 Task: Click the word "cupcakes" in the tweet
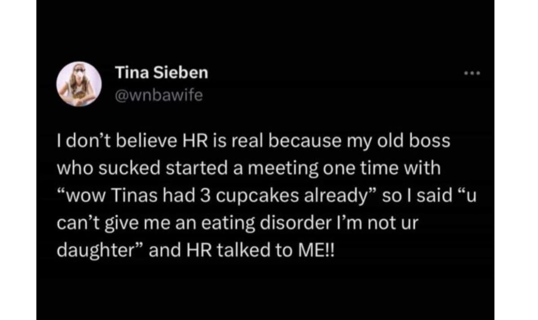tap(249, 196)
